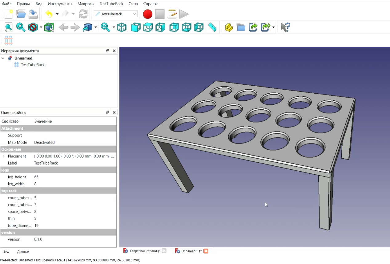The width and height of the screenshot is (390, 264).
Task: Set the top view
Action: 148,27
